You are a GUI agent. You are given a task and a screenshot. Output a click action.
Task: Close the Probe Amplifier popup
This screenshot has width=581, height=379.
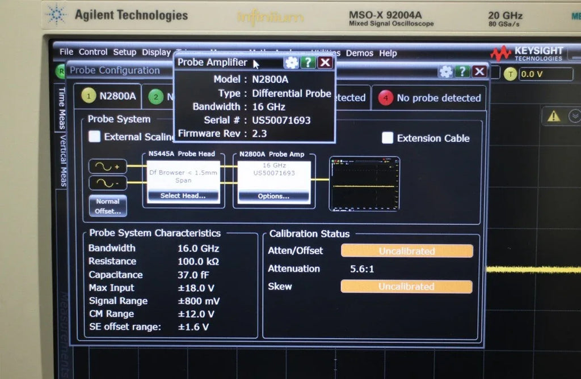pyautogui.click(x=325, y=62)
